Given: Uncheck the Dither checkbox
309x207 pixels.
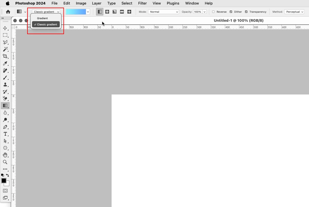Looking at the screenshot, I should [x=231, y=12].
